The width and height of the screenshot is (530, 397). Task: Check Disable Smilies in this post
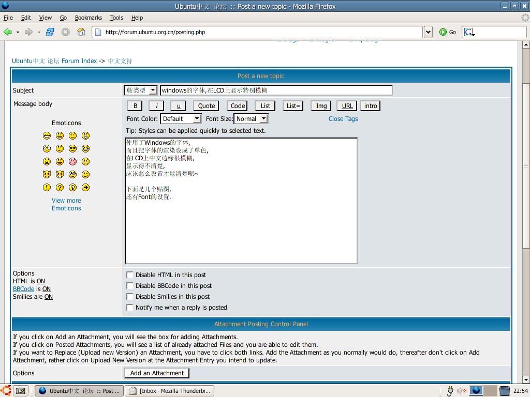129,296
